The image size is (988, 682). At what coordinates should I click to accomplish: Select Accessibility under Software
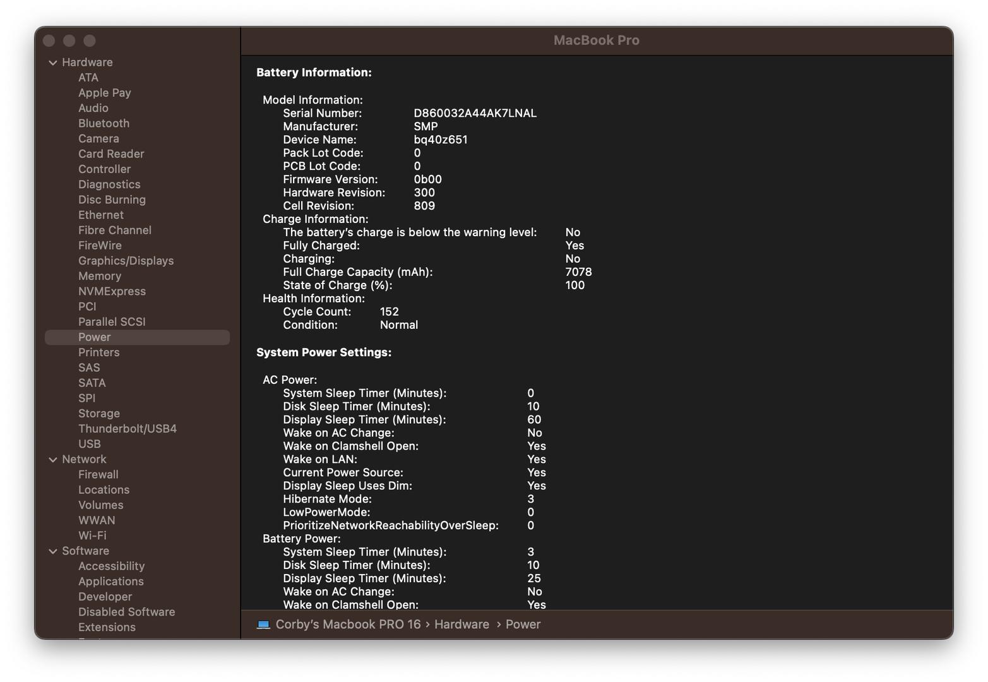point(112,566)
